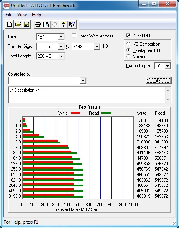Click the description box scroll-down arrow
Screen dimensions: 179x228
pyautogui.click(x=168, y=100)
